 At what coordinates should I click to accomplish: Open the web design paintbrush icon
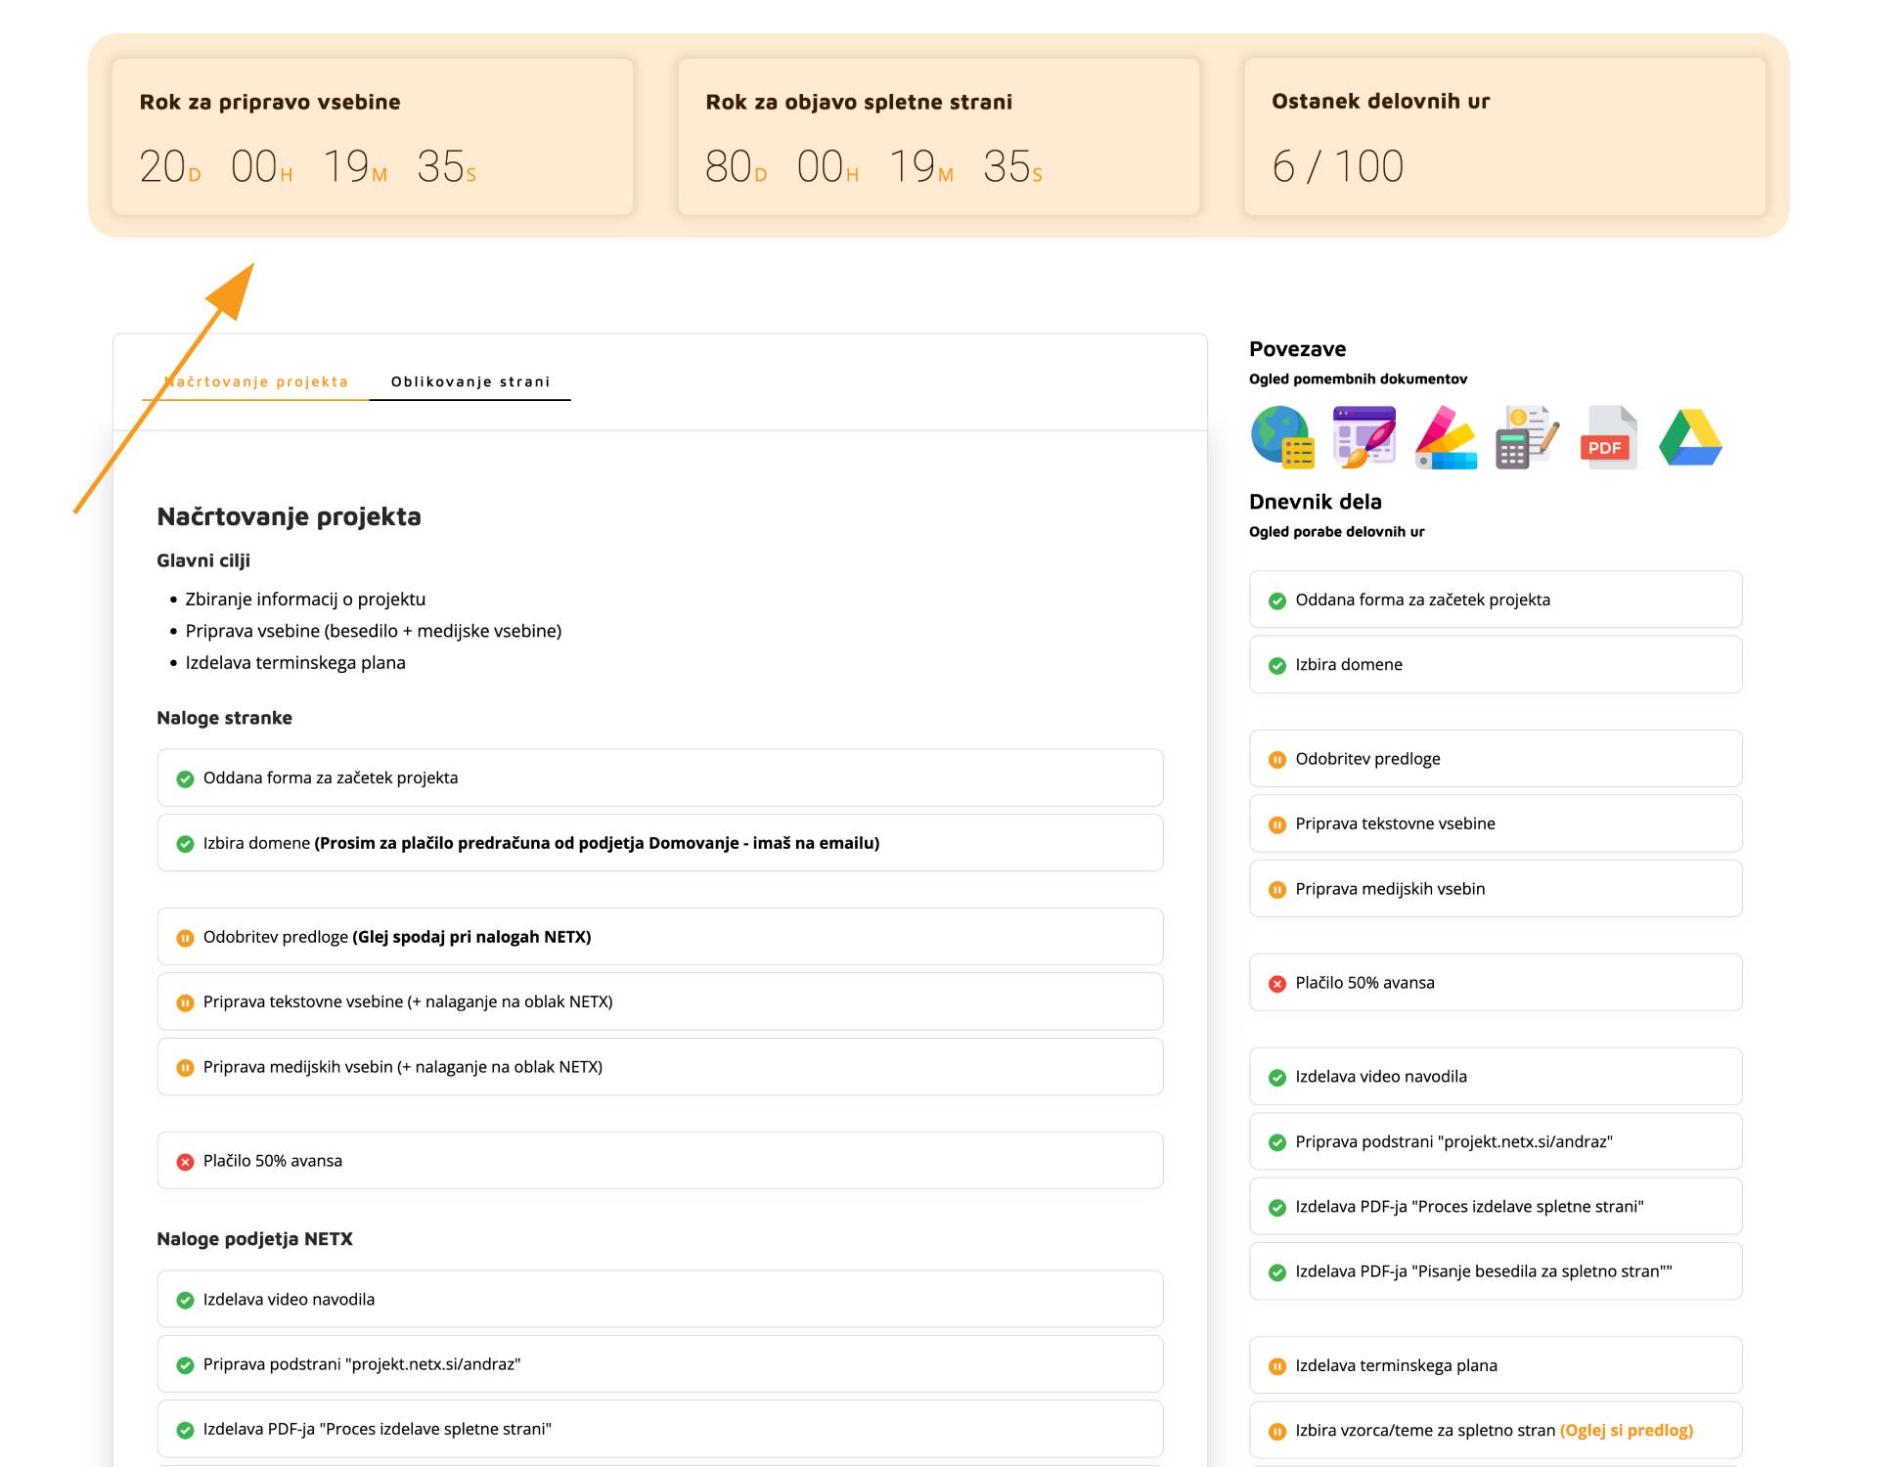point(1364,437)
